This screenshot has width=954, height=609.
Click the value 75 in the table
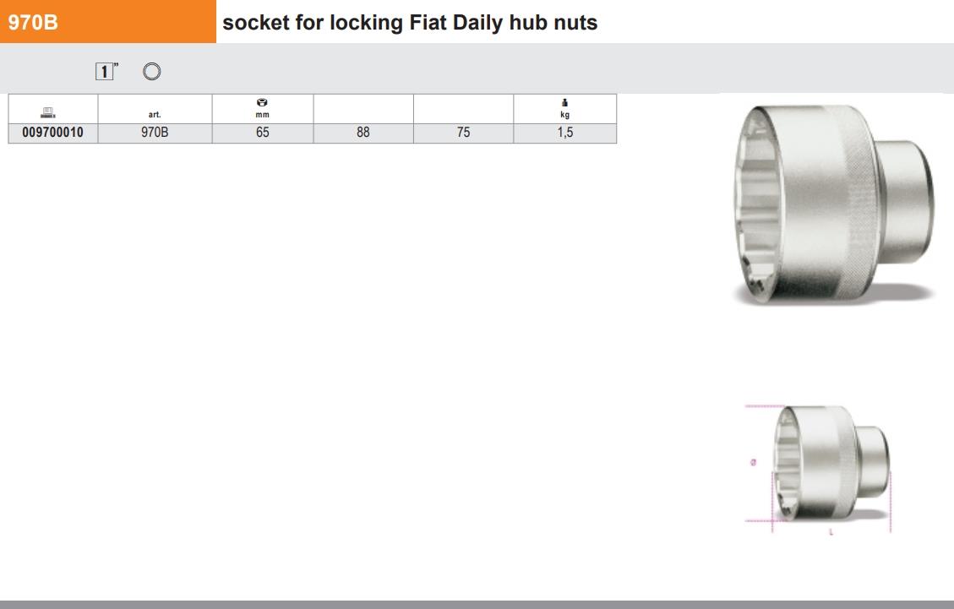tap(463, 133)
